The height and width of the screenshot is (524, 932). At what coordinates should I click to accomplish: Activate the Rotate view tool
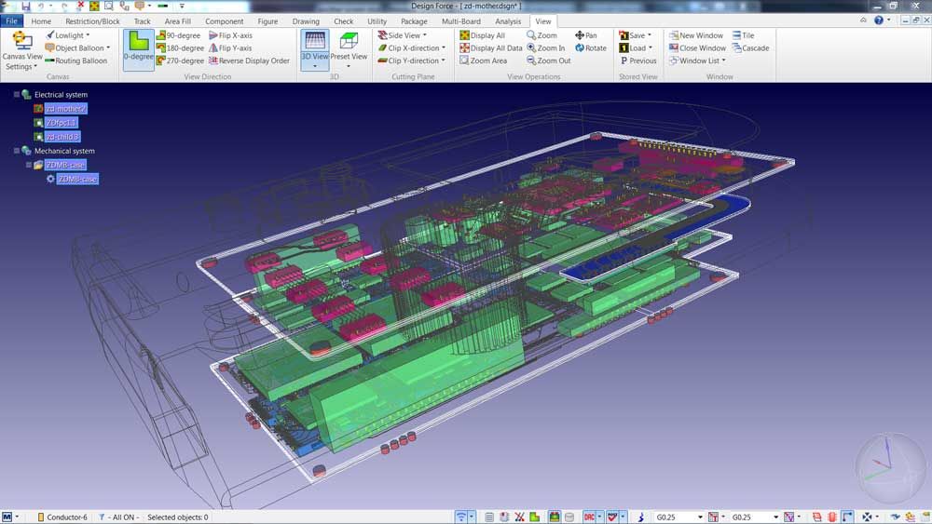point(591,48)
